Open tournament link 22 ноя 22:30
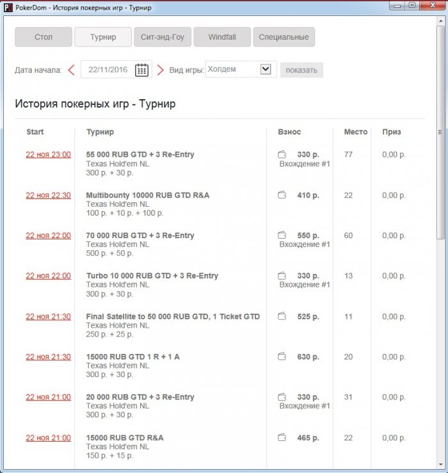 pos(48,195)
